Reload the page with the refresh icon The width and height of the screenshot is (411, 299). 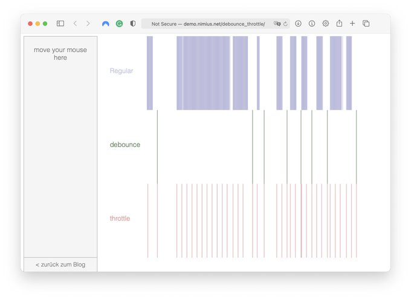(x=285, y=24)
